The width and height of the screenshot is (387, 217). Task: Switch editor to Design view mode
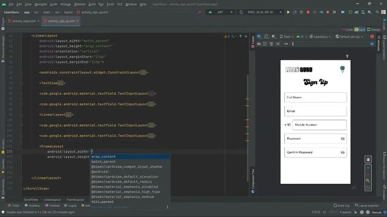click(x=374, y=30)
